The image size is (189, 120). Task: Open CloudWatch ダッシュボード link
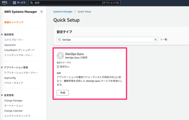(x=19, y=50)
